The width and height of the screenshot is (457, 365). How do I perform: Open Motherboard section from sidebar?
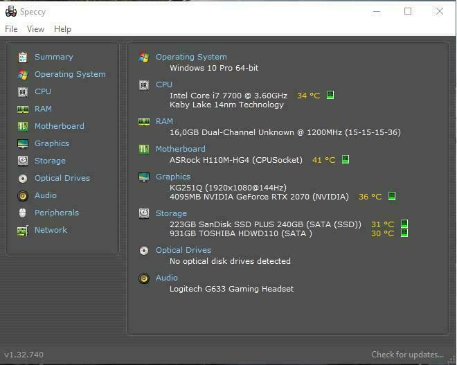click(x=59, y=126)
